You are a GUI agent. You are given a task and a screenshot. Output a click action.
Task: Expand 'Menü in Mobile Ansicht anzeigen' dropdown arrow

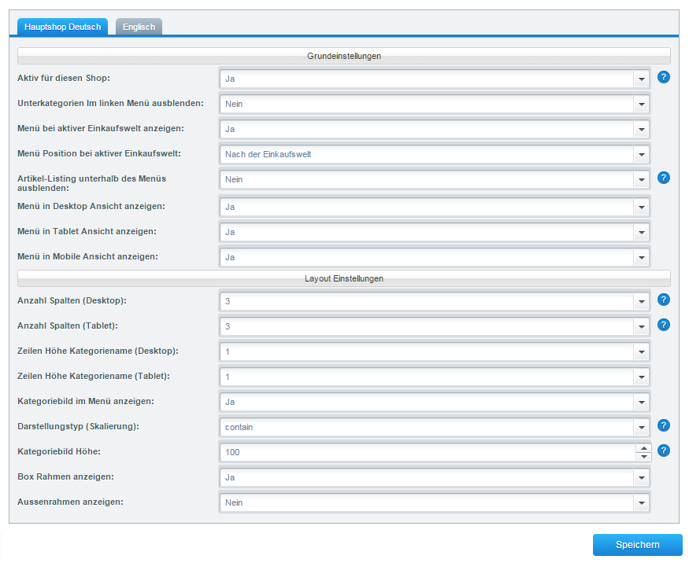coord(642,258)
